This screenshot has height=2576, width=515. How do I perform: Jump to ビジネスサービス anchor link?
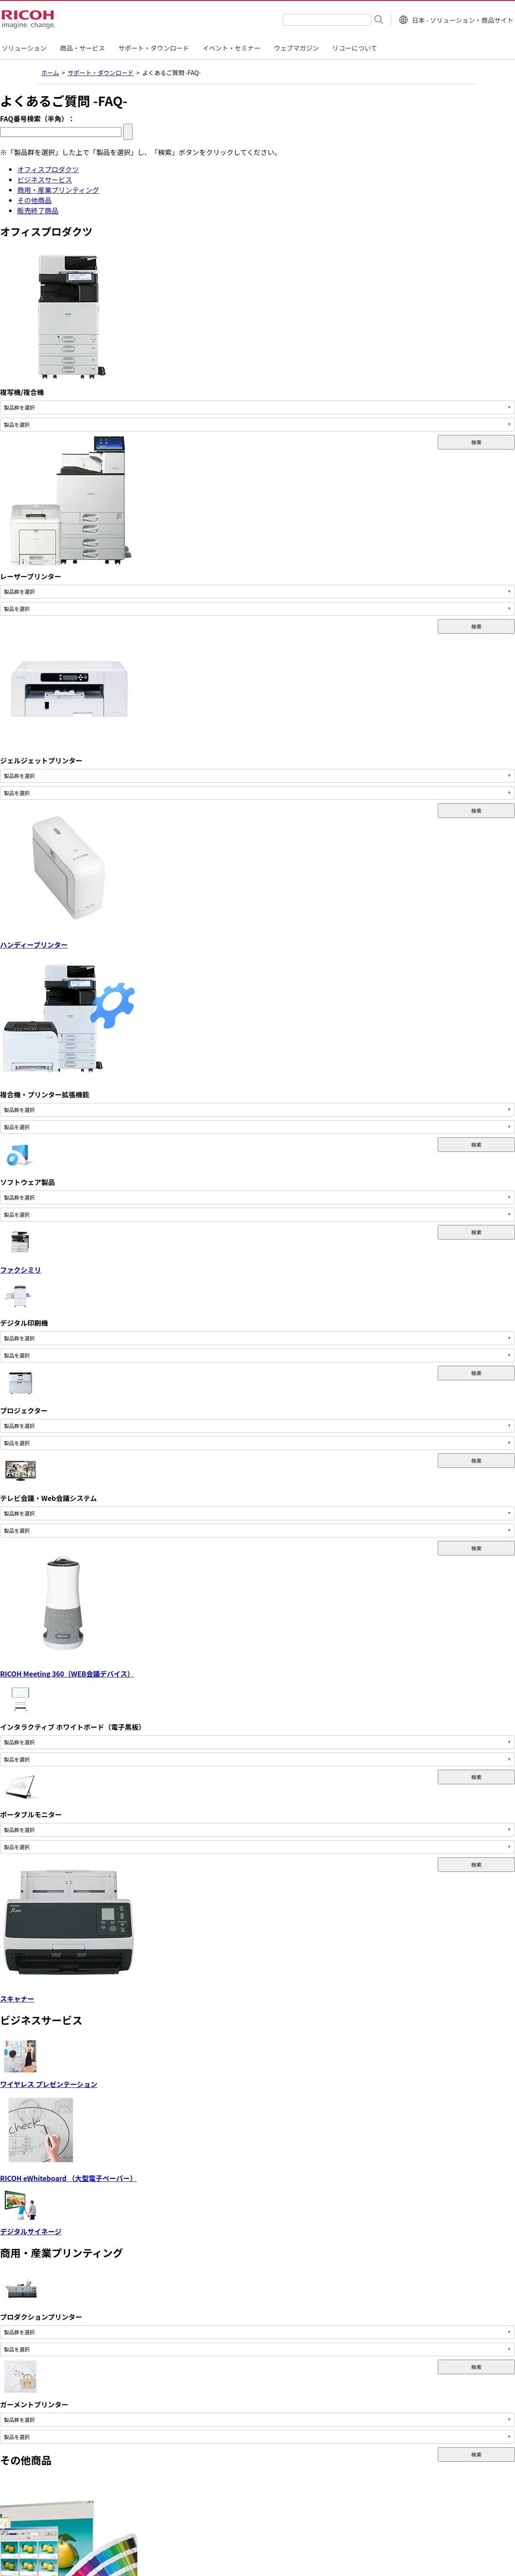click(x=44, y=180)
